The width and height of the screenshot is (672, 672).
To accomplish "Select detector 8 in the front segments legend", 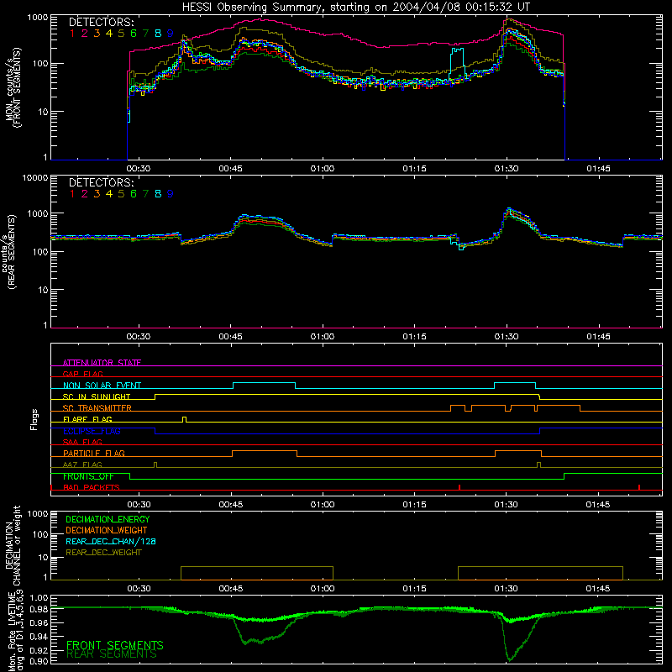I will (x=158, y=34).
